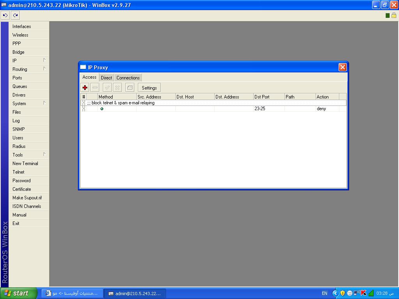Click the 23-25 Dst Port cell
The image size is (399, 299).
[269, 109]
